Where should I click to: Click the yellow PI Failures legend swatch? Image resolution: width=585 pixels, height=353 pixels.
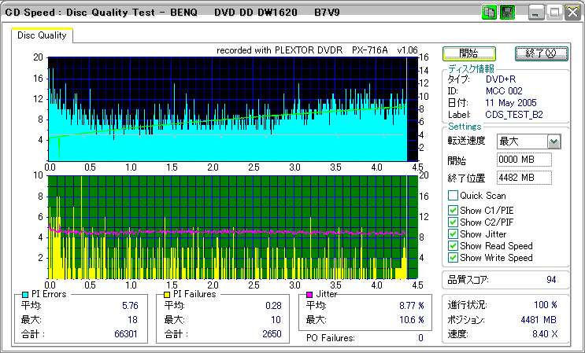(167, 294)
